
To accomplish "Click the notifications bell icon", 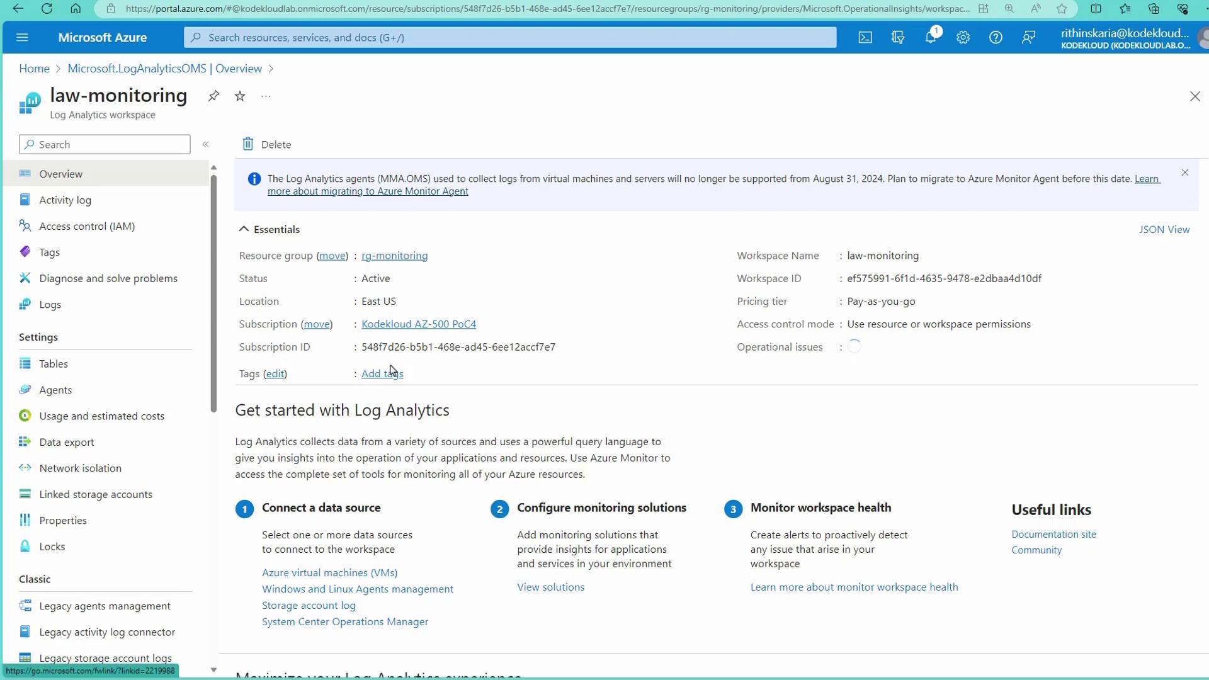I will [930, 38].
